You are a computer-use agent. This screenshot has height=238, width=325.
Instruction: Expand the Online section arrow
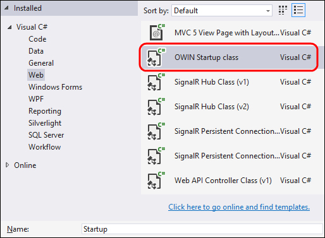(8, 165)
